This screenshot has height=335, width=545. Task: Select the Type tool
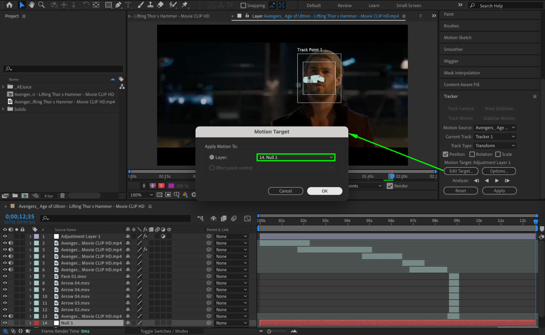[128, 5]
